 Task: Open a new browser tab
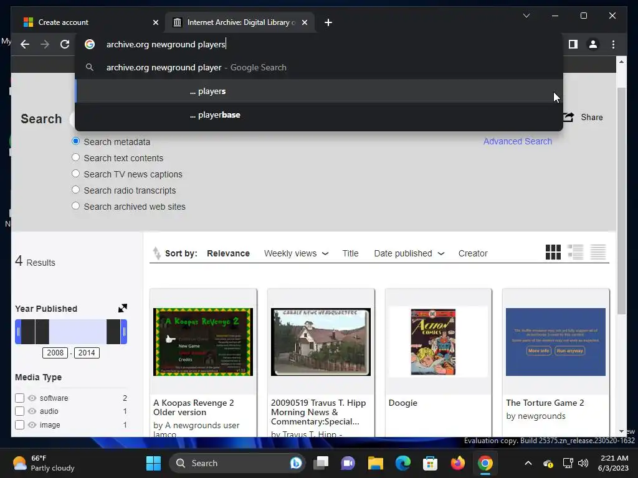pos(328,22)
